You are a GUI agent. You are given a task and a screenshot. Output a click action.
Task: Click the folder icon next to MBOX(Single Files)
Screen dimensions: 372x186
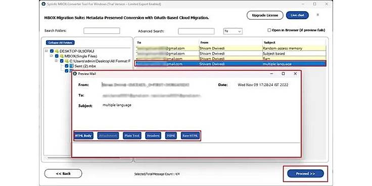(x=62, y=56)
